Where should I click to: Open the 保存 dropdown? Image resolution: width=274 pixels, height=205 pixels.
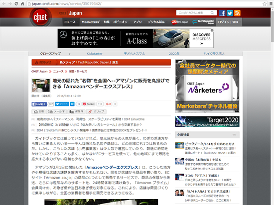click(76, 111)
